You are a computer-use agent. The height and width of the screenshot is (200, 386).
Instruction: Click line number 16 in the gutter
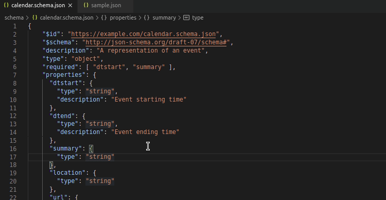pos(13,148)
